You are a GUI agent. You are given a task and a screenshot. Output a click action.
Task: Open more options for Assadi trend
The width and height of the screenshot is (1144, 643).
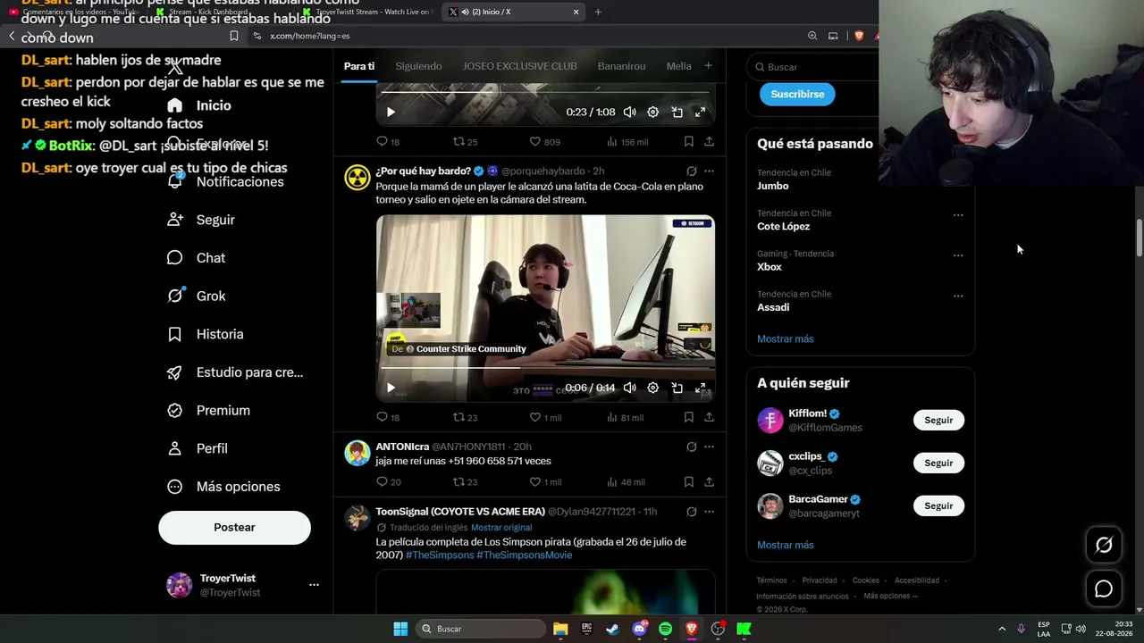point(958,296)
